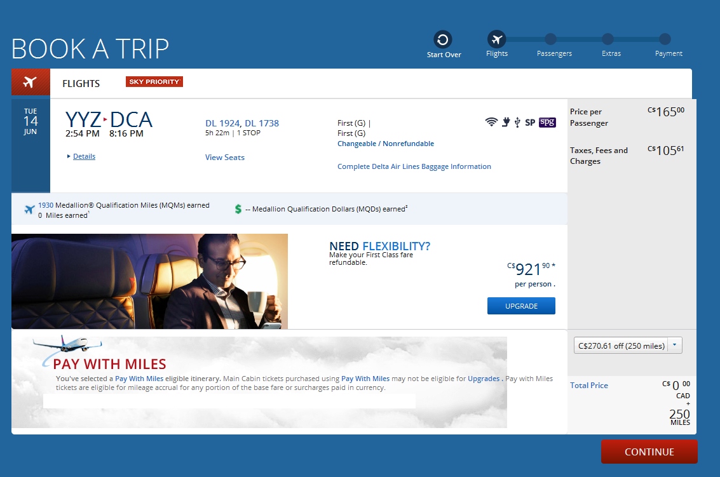Screen dimensions: 720x477
Task: Click the spg partner badge icon
Action: pos(547,121)
